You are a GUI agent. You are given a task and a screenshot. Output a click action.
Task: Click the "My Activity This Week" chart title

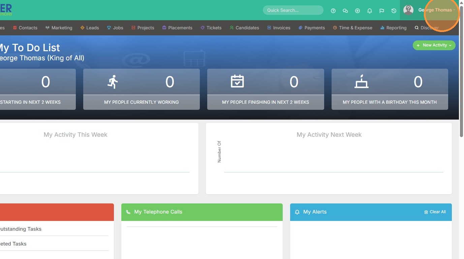(x=75, y=135)
